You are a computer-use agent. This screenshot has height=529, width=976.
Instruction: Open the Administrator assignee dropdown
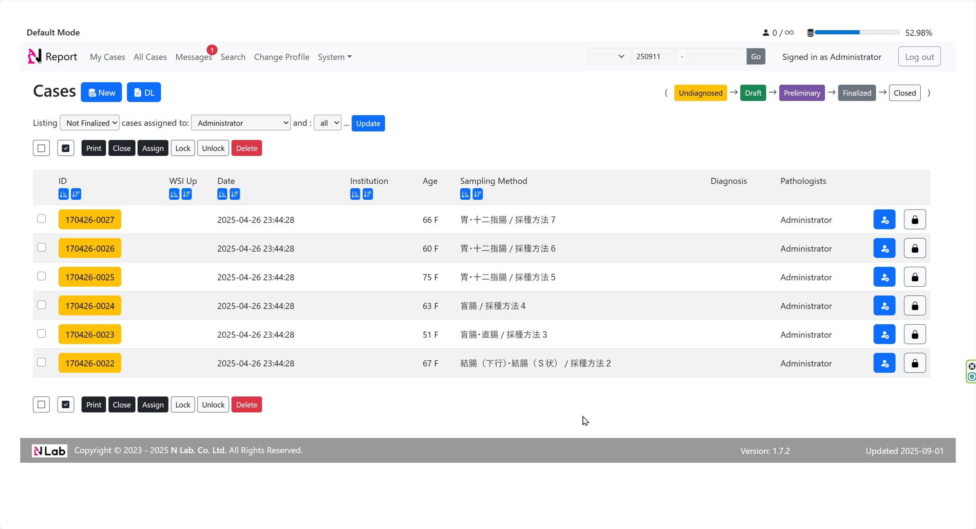tap(241, 123)
